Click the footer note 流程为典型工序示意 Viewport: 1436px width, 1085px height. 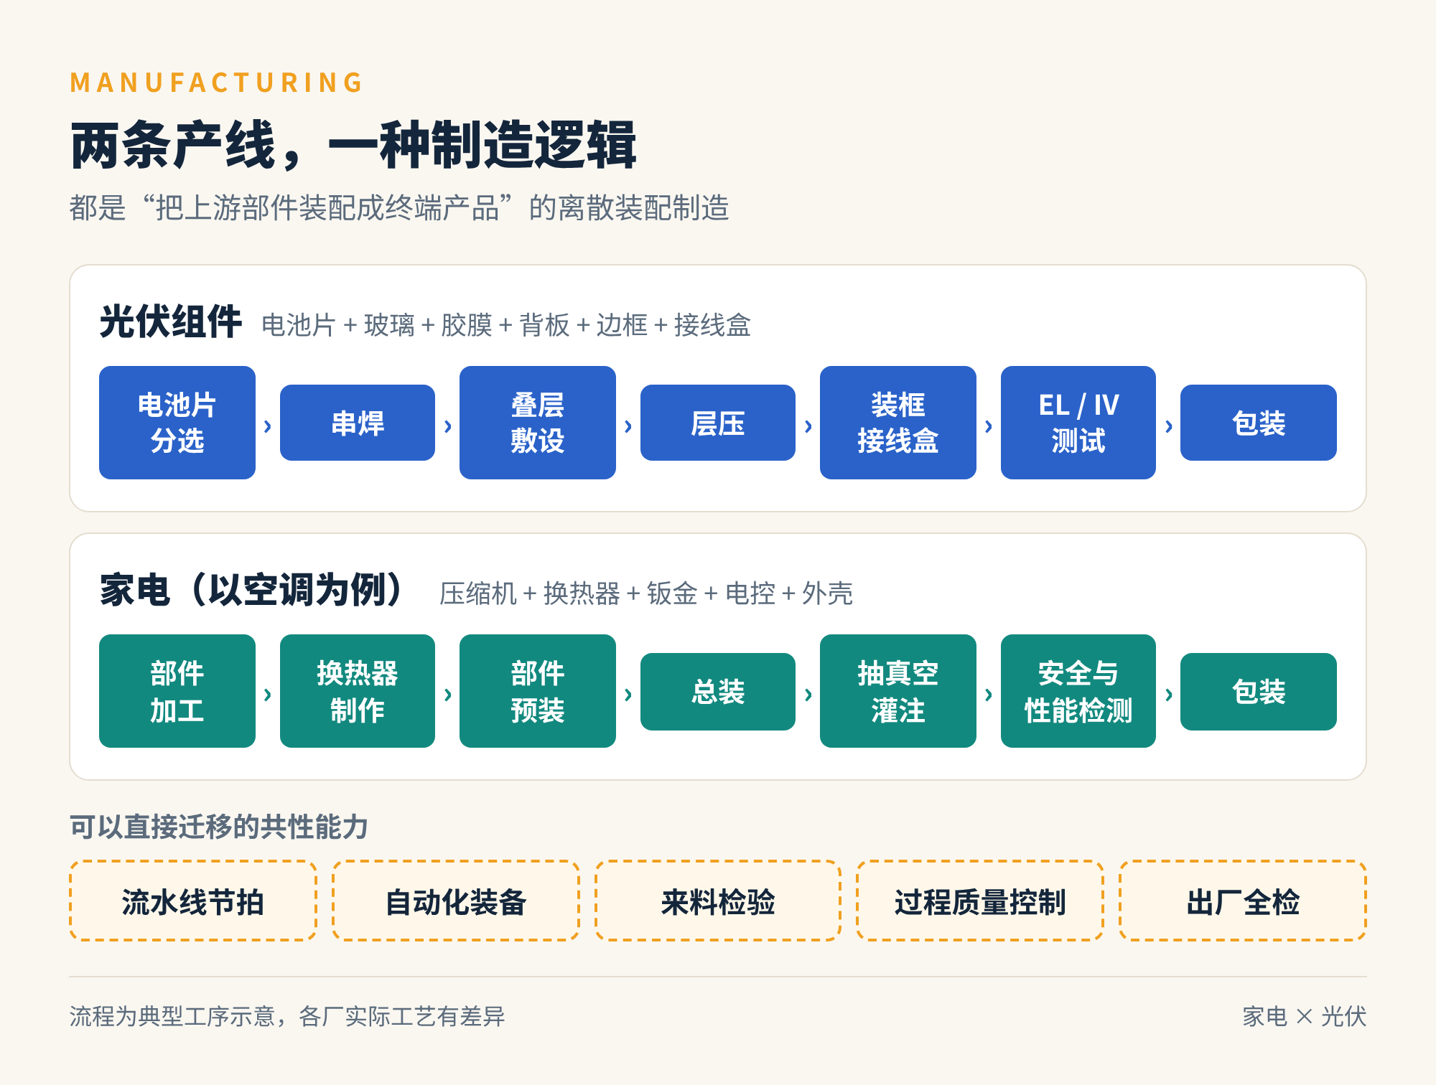(x=287, y=1016)
